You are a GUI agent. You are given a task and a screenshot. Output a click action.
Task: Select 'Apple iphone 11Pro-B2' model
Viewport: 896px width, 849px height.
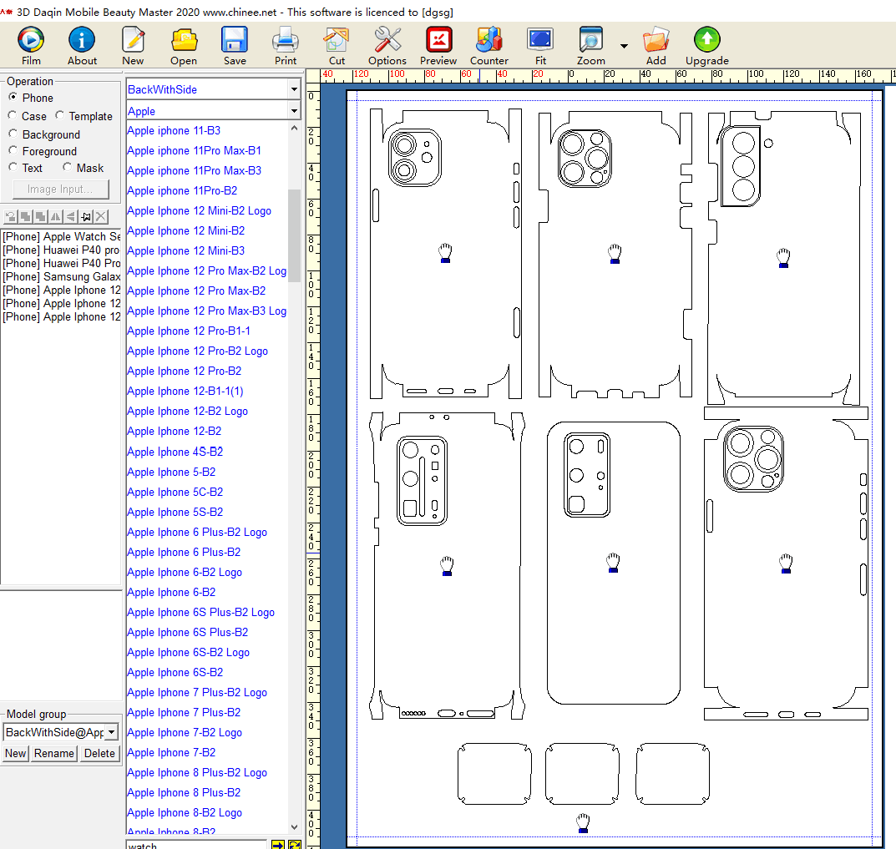(182, 191)
